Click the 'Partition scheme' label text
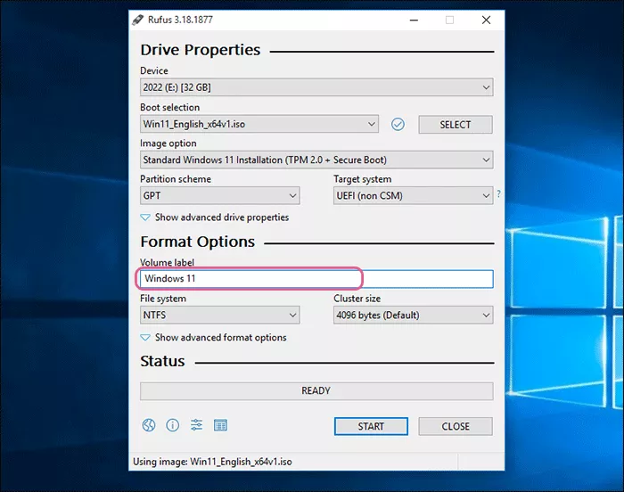Image resolution: width=624 pixels, height=492 pixels. click(176, 179)
